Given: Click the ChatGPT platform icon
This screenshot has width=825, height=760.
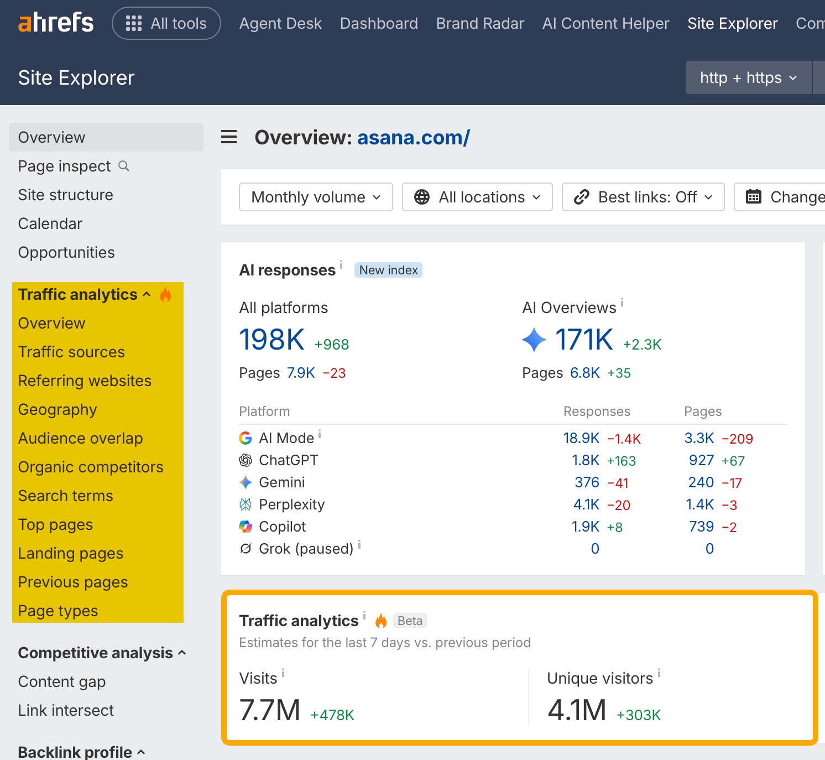Looking at the screenshot, I should tap(246, 460).
